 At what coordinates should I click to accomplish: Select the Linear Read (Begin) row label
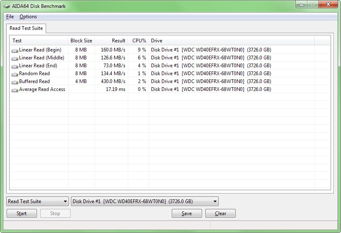40,50
